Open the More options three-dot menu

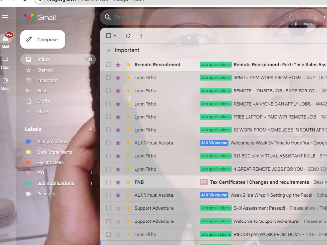(141, 36)
